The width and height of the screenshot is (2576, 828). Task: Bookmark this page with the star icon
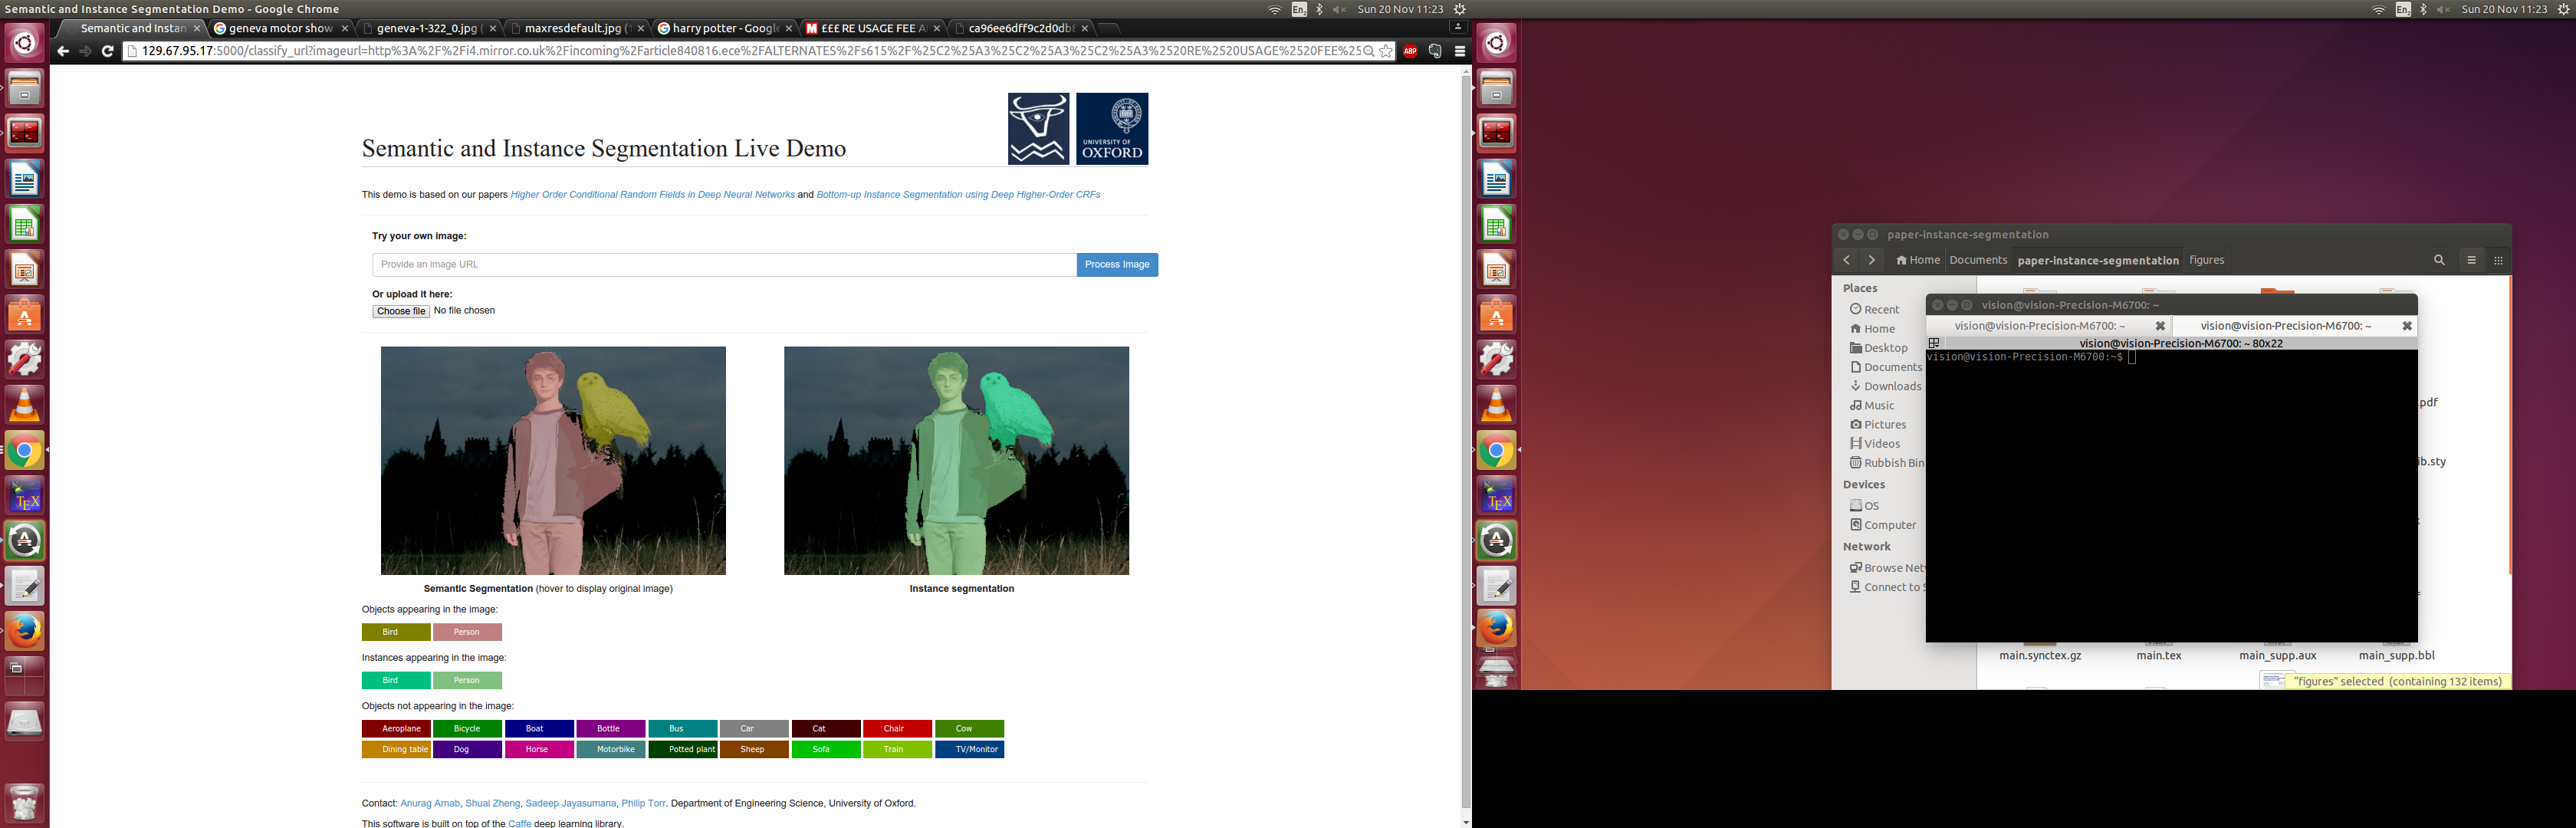pos(1385,51)
